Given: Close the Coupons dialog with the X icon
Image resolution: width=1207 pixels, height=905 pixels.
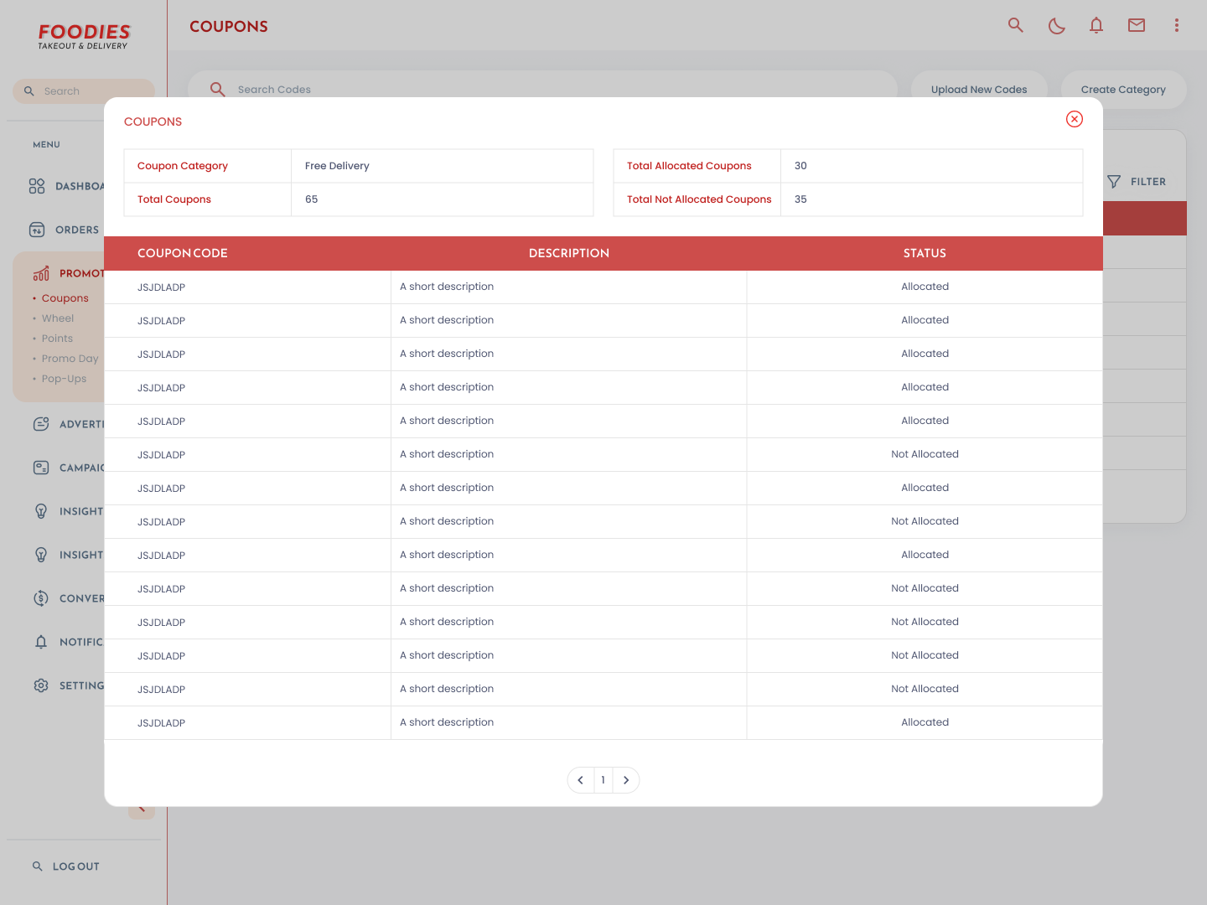Looking at the screenshot, I should [x=1075, y=119].
